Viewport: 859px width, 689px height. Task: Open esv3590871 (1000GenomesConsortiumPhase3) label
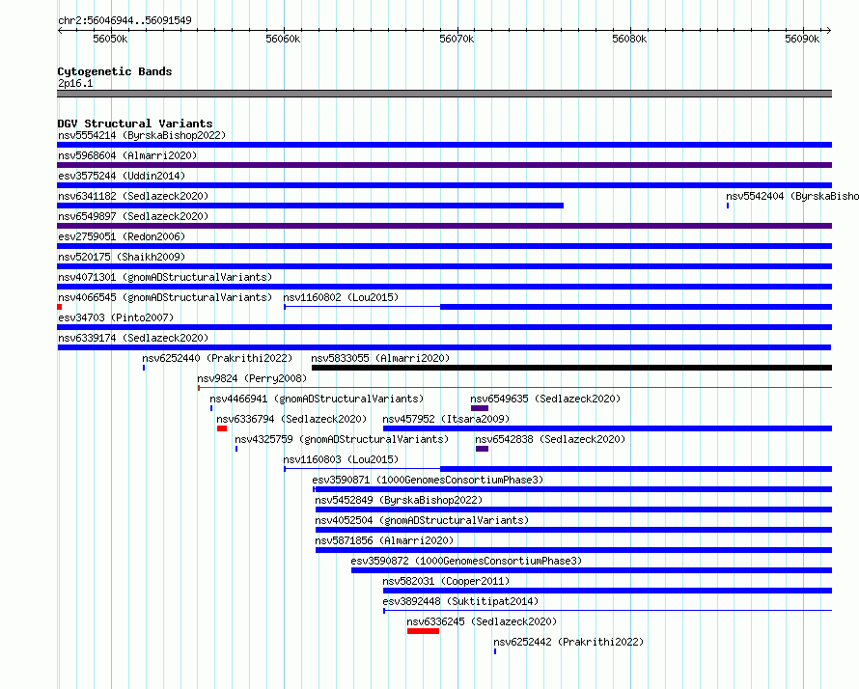[x=428, y=480]
